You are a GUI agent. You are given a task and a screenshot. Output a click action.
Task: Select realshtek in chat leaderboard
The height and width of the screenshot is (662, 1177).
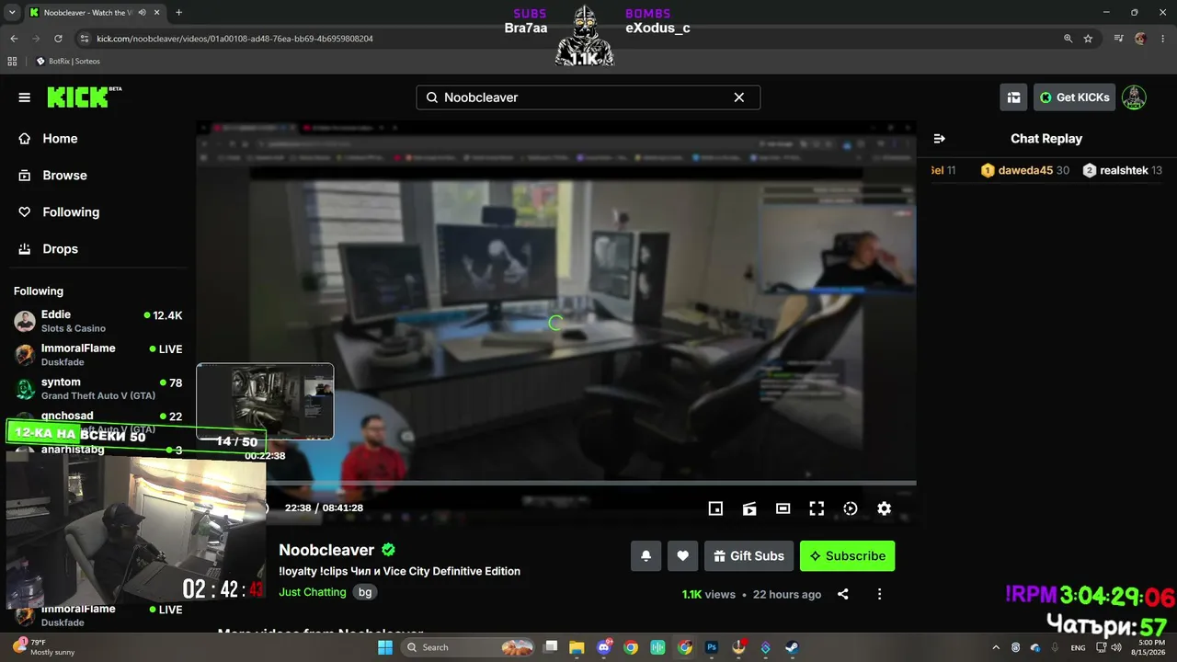click(x=1122, y=170)
